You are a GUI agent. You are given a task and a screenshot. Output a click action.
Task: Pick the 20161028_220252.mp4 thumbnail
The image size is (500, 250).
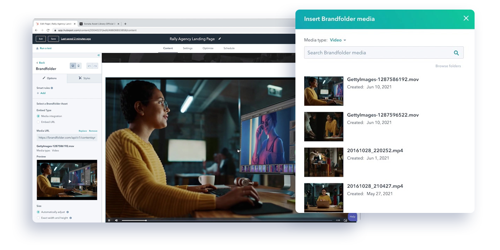click(324, 162)
